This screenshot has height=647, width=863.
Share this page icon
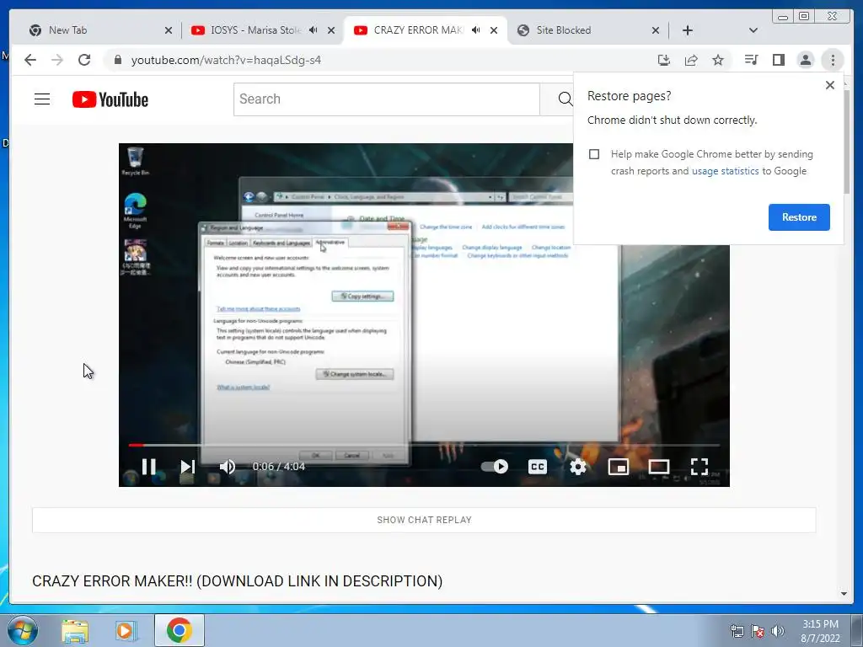coord(691,60)
